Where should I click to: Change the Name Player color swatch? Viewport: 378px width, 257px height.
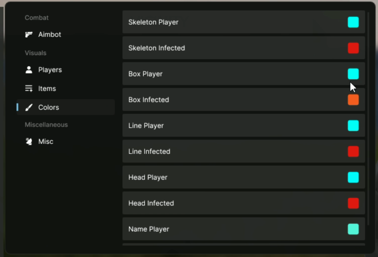(x=353, y=229)
